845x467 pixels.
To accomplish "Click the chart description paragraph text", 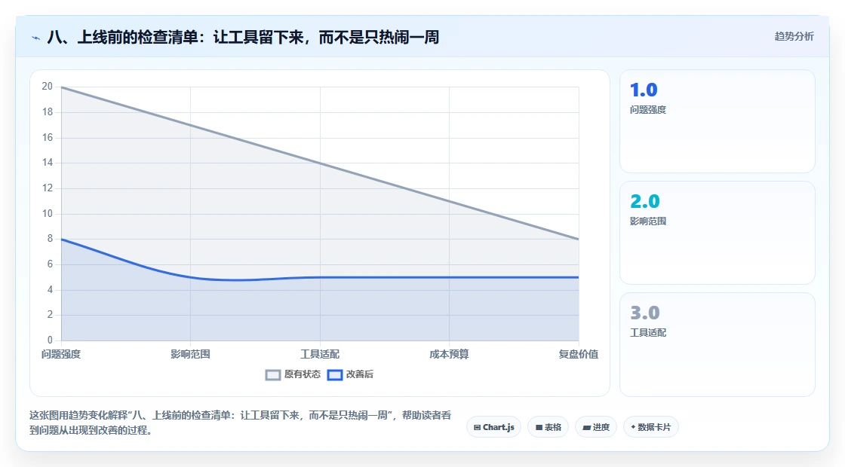I will coord(241,423).
